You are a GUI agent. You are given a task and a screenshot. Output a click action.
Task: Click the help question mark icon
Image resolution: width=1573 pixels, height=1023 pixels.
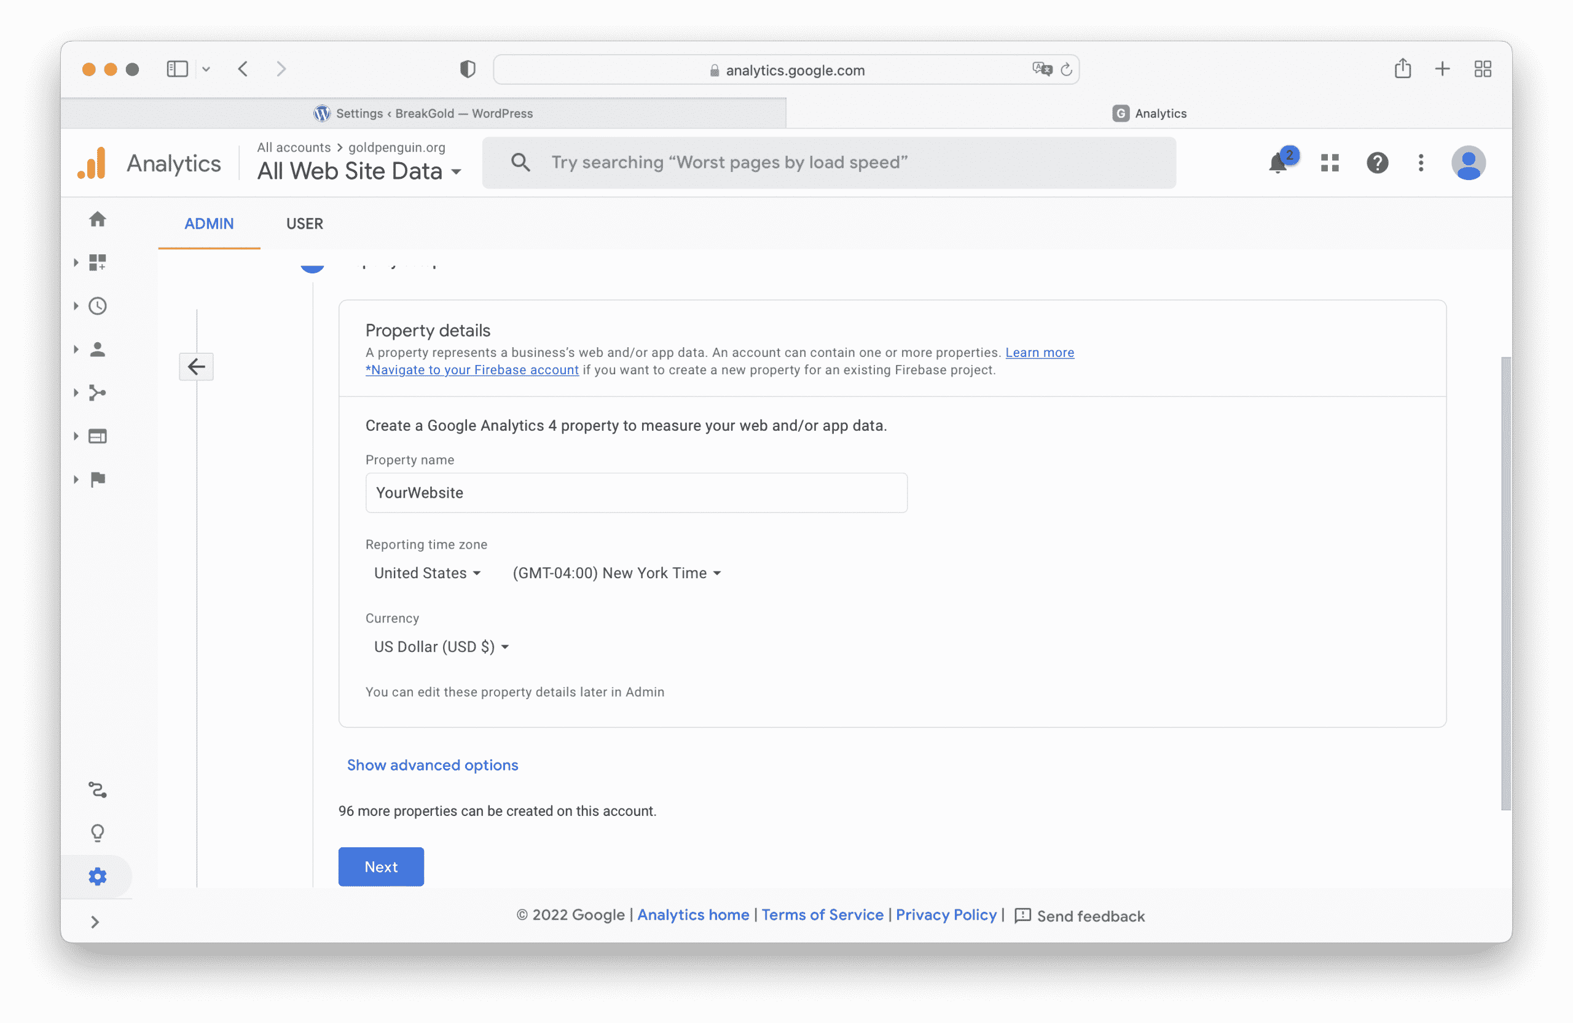tap(1378, 163)
